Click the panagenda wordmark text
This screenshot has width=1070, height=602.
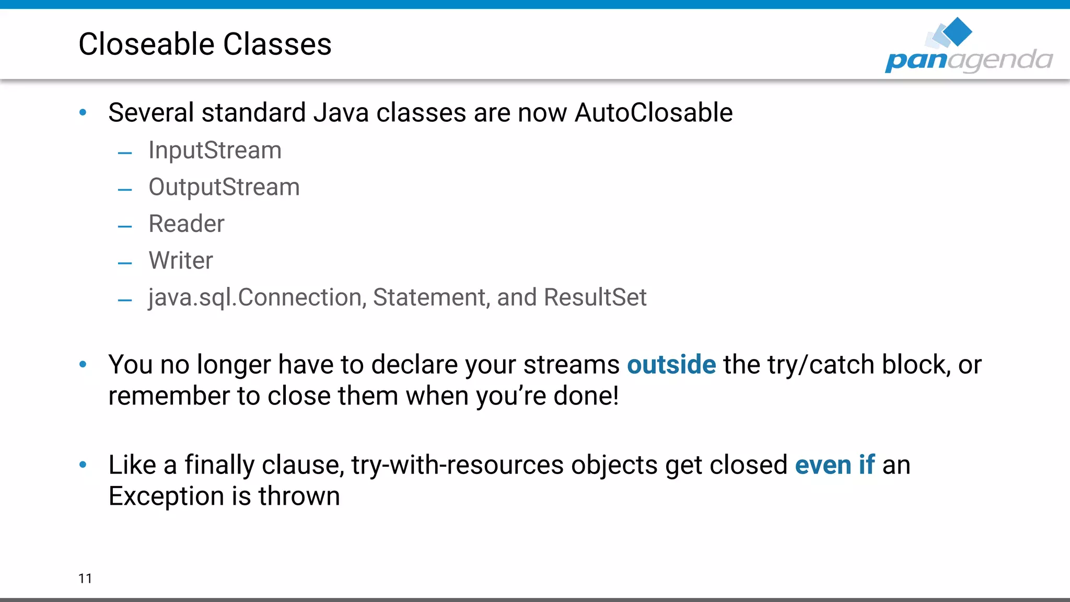pos(969,60)
